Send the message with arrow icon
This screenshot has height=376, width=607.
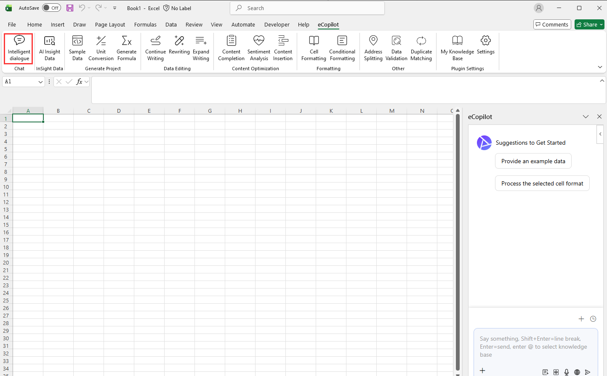588,372
